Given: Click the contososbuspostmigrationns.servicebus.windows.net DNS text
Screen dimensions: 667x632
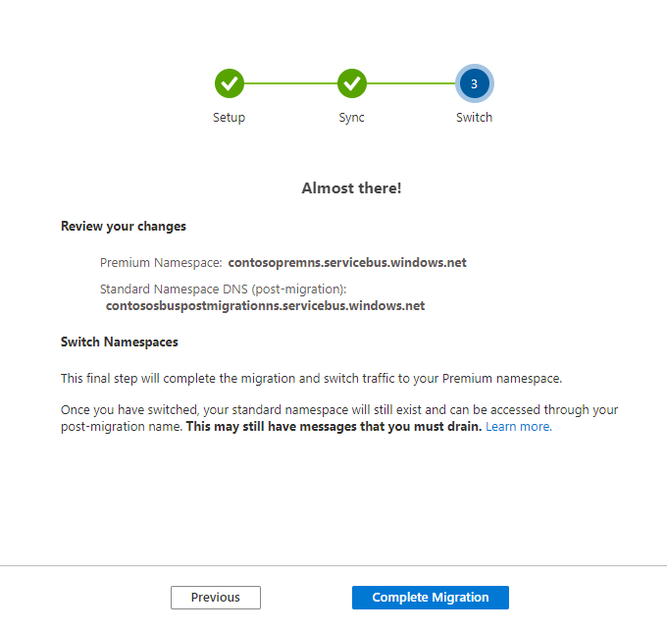Looking at the screenshot, I should coord(265,306).
